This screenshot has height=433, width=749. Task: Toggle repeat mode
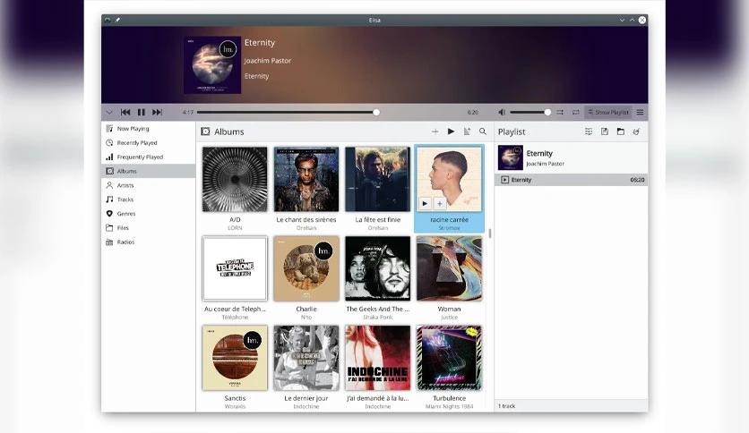tap(575, 112)
